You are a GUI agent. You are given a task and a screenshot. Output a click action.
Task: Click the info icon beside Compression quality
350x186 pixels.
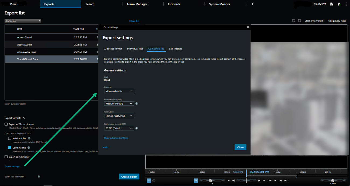136,103
